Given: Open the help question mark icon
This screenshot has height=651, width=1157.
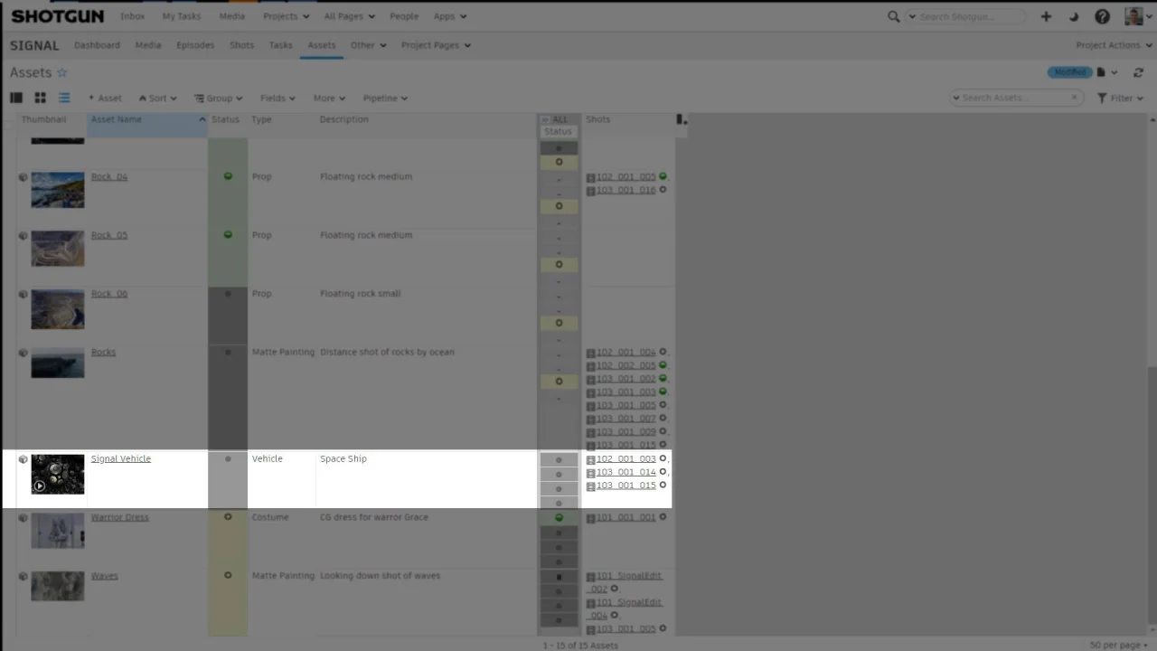Looking at the screenshot, I should (x=1102, y=16).
